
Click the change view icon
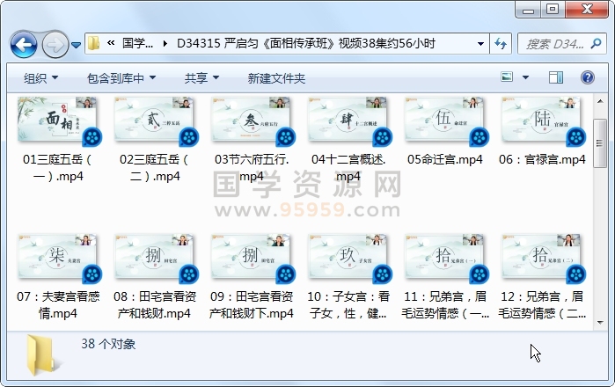tap(507, 77)
